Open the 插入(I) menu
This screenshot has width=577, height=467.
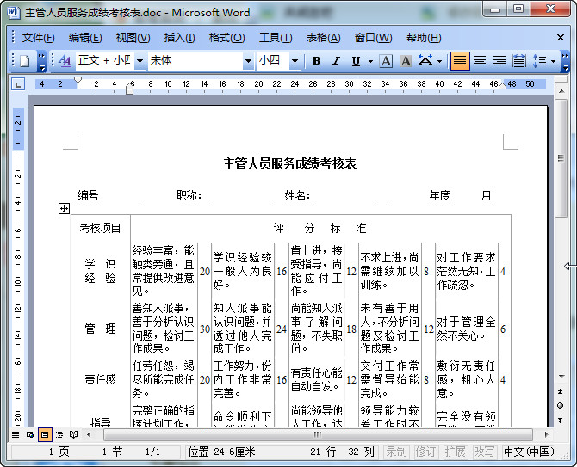(180, 38)
